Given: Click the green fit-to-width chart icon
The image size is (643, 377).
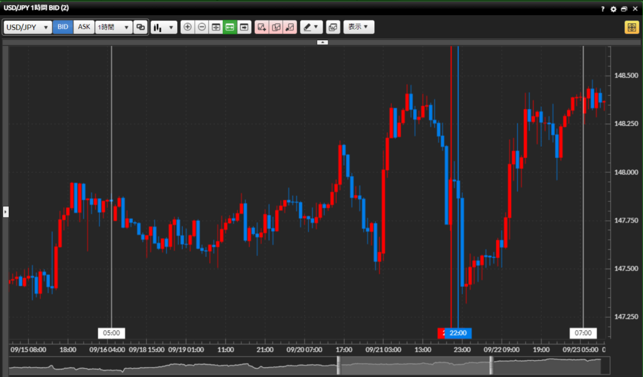Looking at the screenshot, I should pyautogui.click(x=230, y=28).
